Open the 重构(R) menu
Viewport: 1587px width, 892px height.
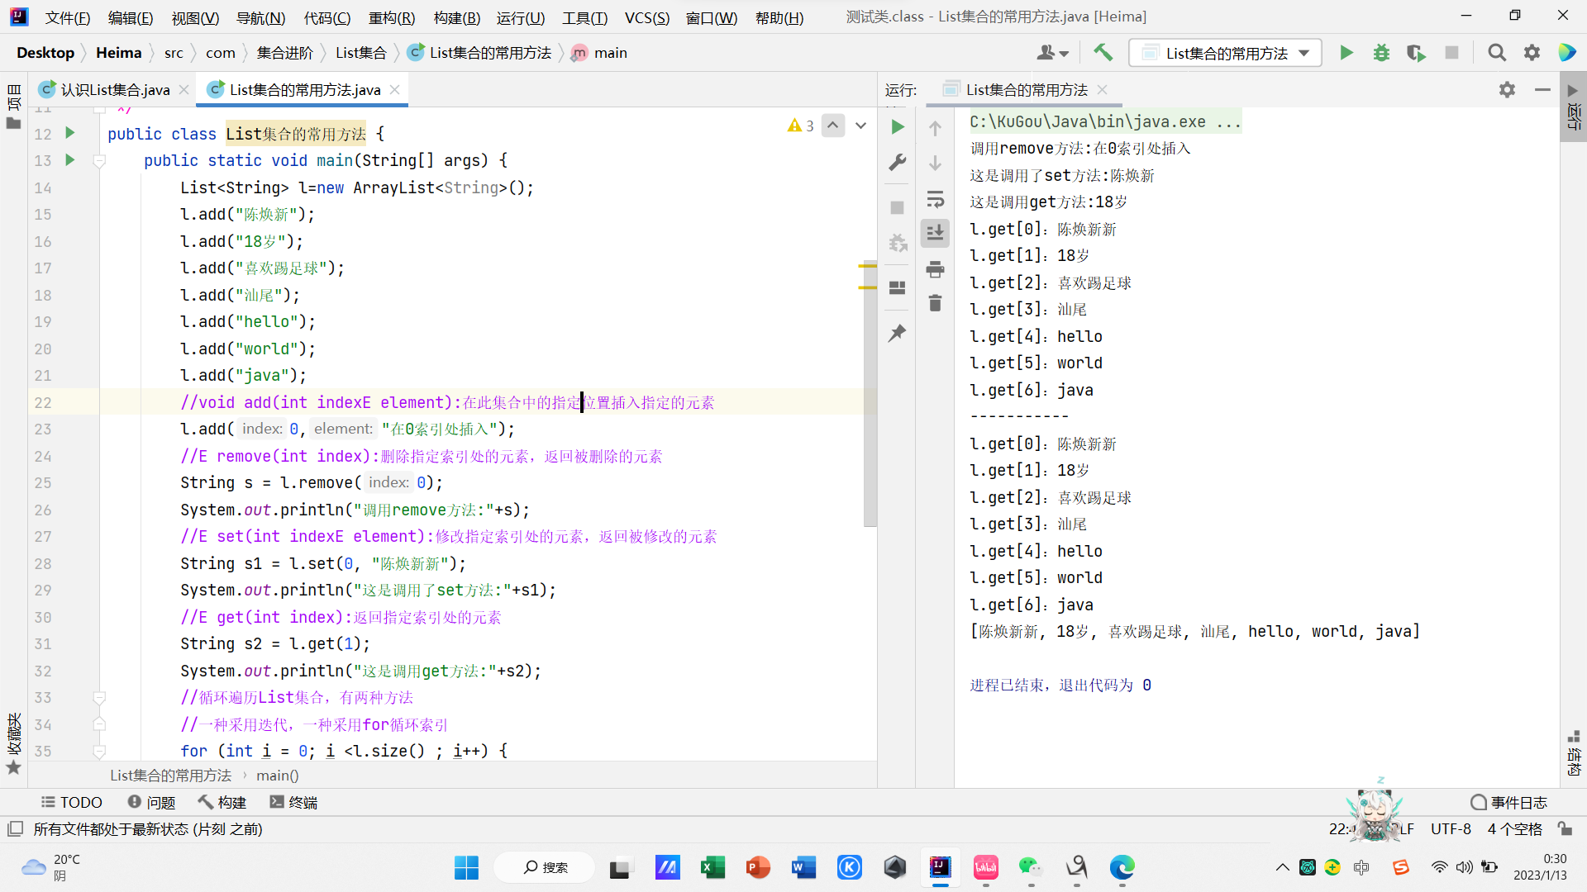pyautogui.click(x=391, y=17)
